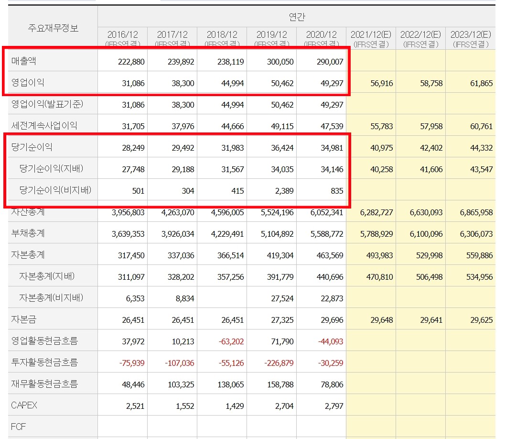Click the 당기순이익 row label
The image size is (505, 439).
[x=32, y=147]
